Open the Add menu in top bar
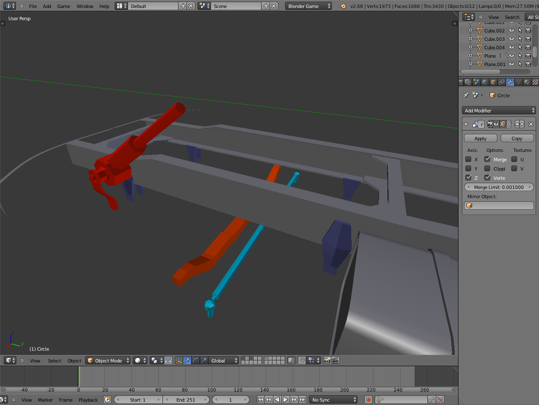 click(47, 6)
